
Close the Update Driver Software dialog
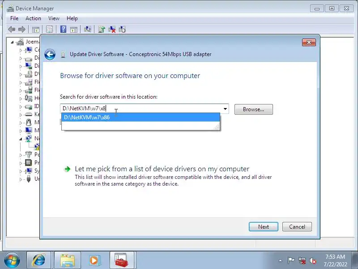pyautogui.click(x=309, y=42)
